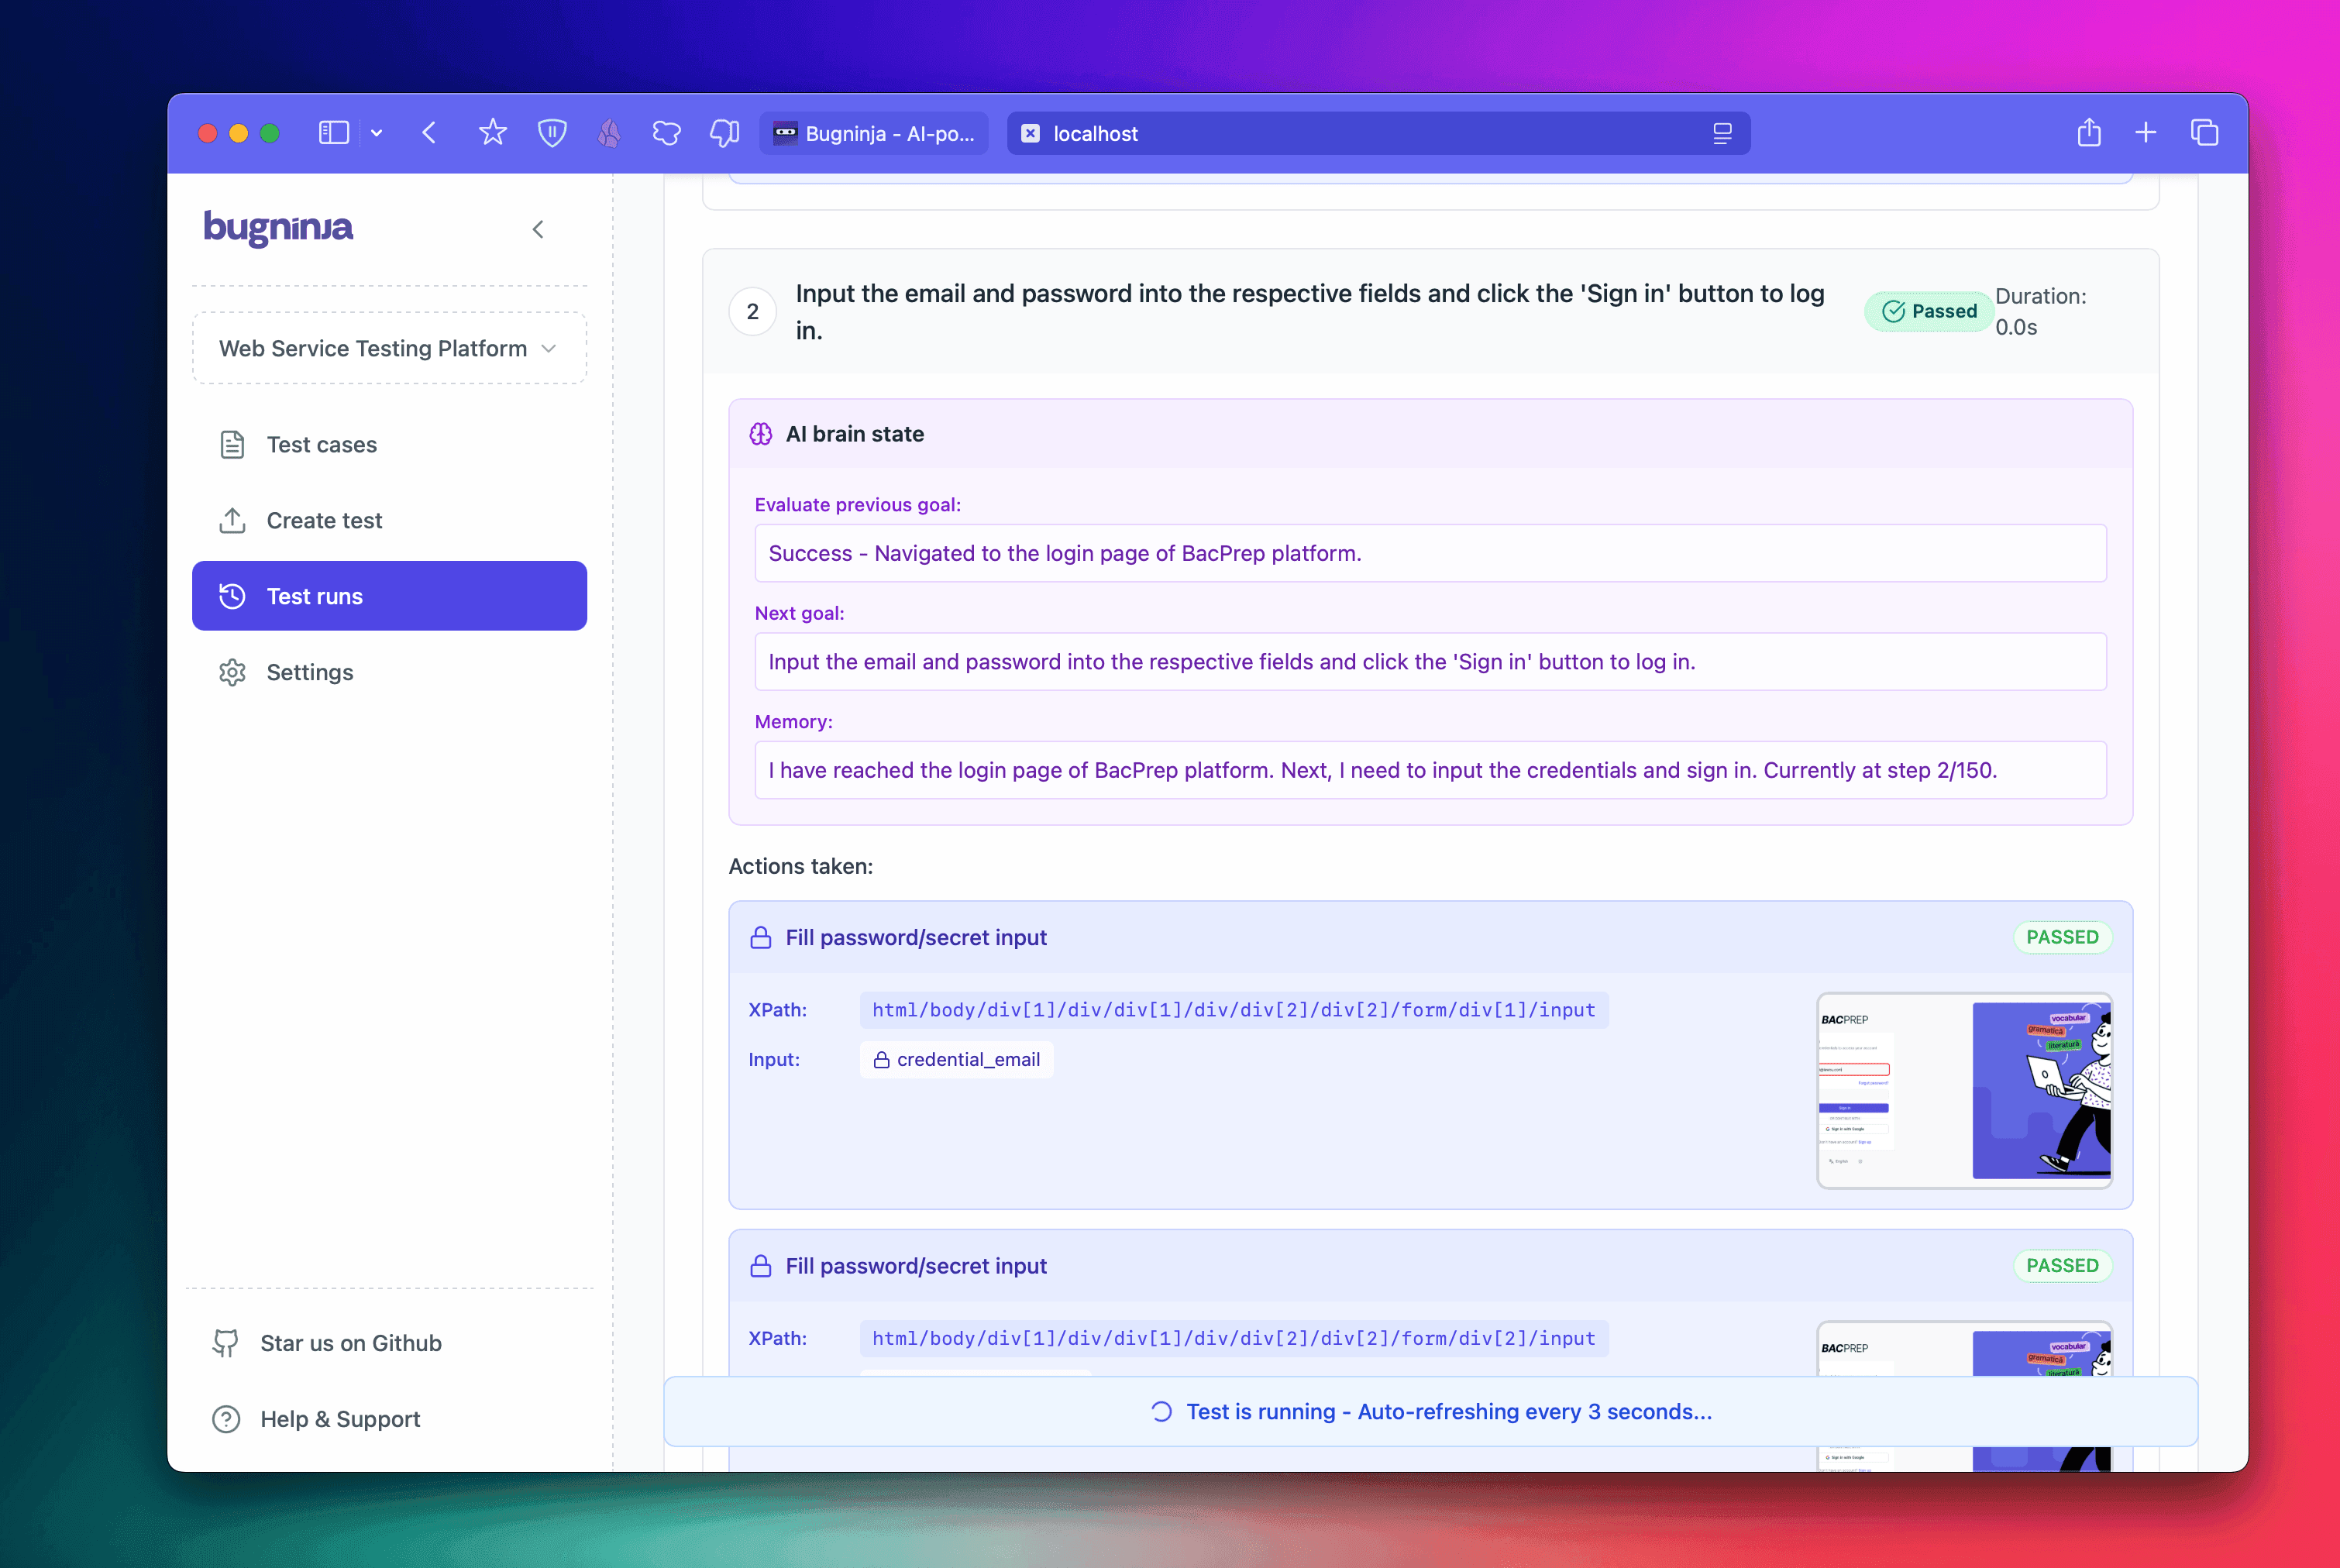
Task: Click the green fullscreen window button
Action: (270, 133)
